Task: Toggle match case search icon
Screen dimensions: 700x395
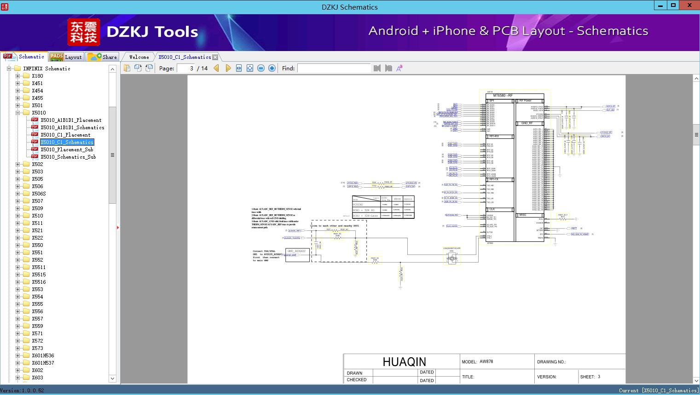Action: 399,68
